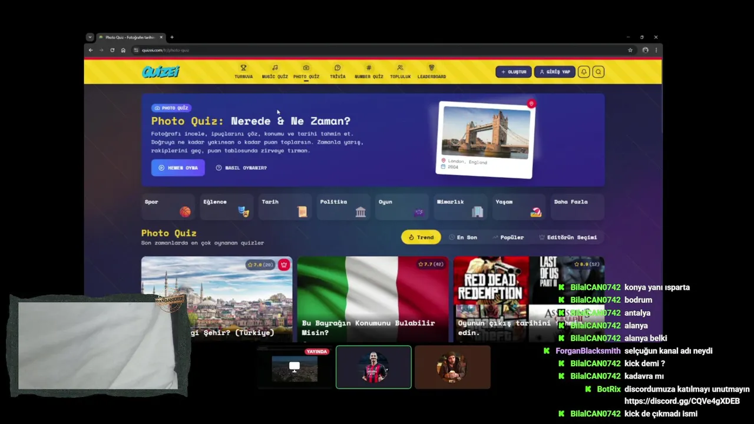Close the Photo Quiz browser tab
Viewport: 754px width, 424px height.
click(x=161, y=37)
